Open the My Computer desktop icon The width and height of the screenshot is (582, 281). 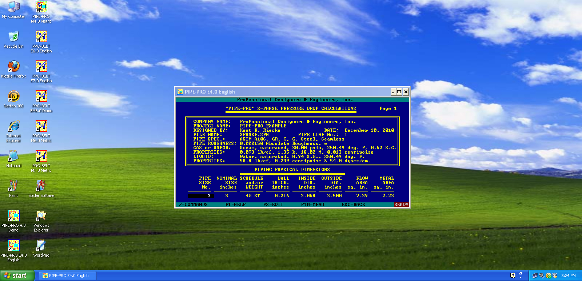pyautogui.click(x=13, y=9)
